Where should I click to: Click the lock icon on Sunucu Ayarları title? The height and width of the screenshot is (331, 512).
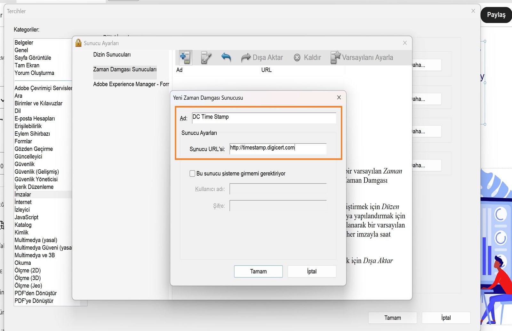78,42
